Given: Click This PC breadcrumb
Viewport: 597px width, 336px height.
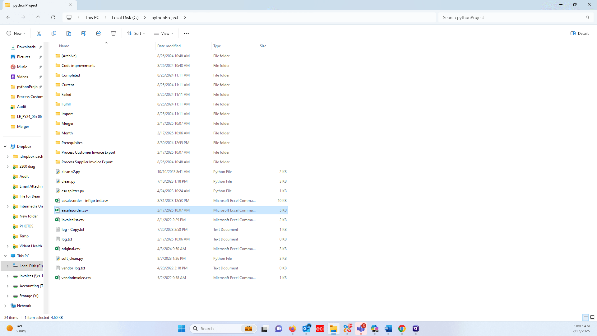Looking at the screenshot, I should [92, 17].
